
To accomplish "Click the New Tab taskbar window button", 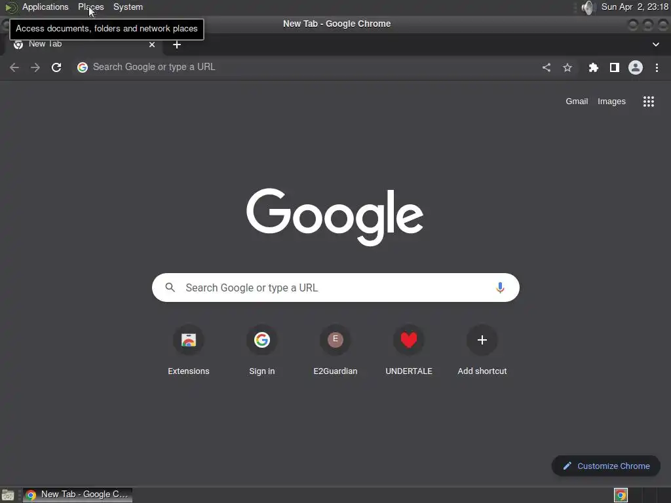I will (77, 495).
